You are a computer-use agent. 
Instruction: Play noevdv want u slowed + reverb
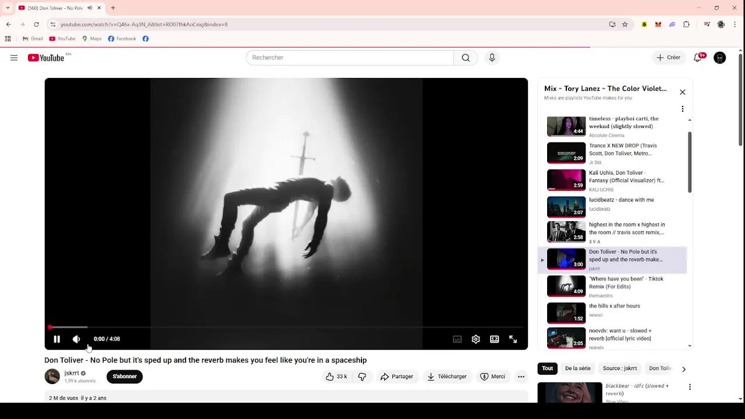click(x=613, y=339)
